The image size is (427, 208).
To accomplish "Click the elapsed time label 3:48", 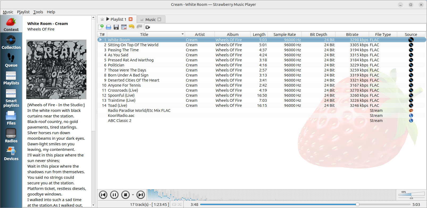I will 194,204.
